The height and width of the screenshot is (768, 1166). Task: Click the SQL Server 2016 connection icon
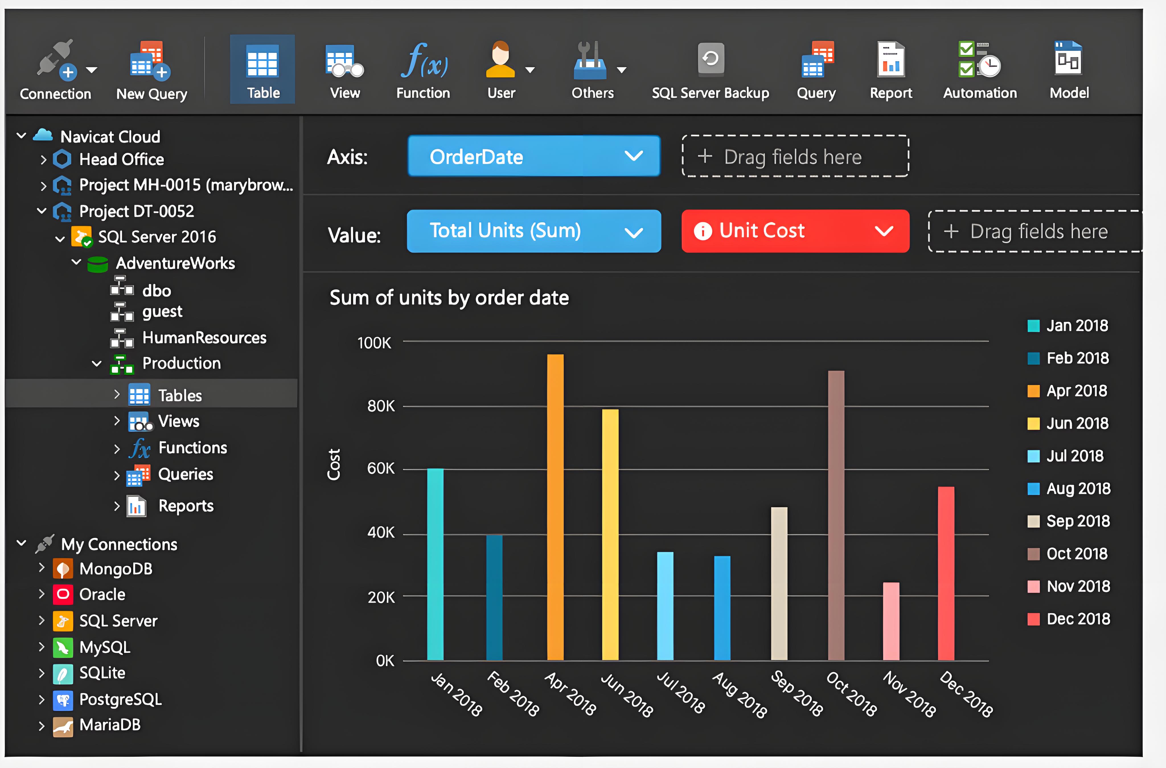(x=81, y=237)
